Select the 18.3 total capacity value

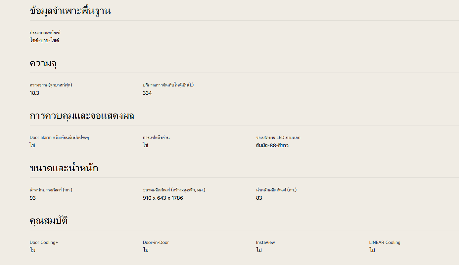click(x=34, y=93)
